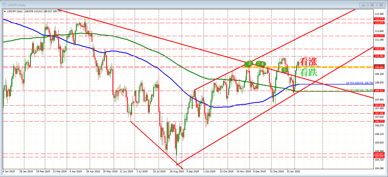Select the 107.490 price axis value
Image resolution: width=388 pixels, height=177 pixels.
[x=379, y=108]
